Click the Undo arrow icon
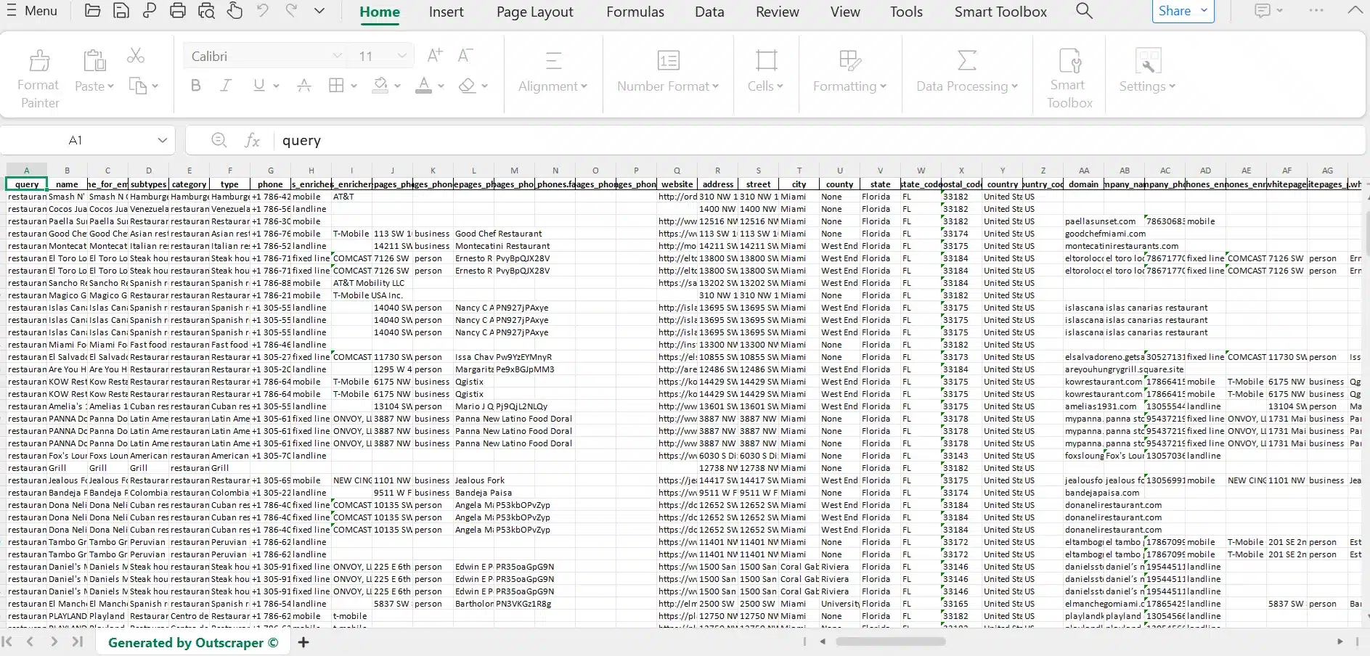 [263, 11]
